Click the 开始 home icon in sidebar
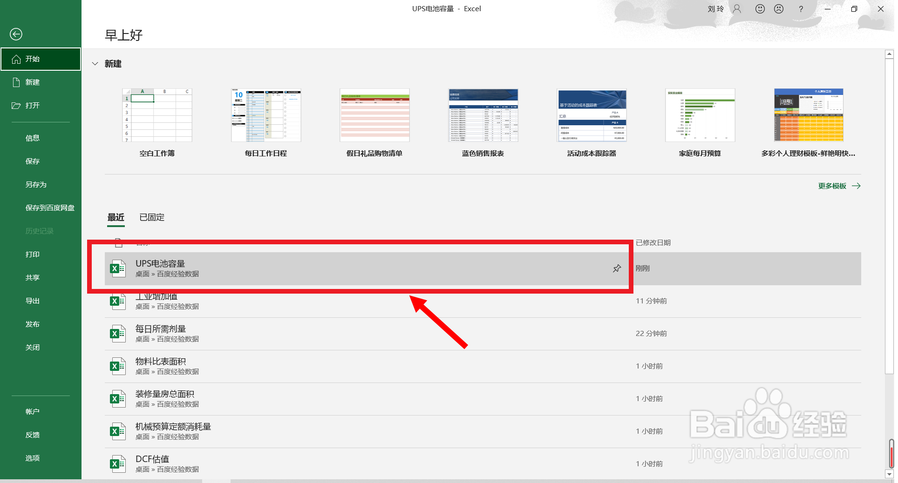Screen dimensions: 898x483 point(16,59)
